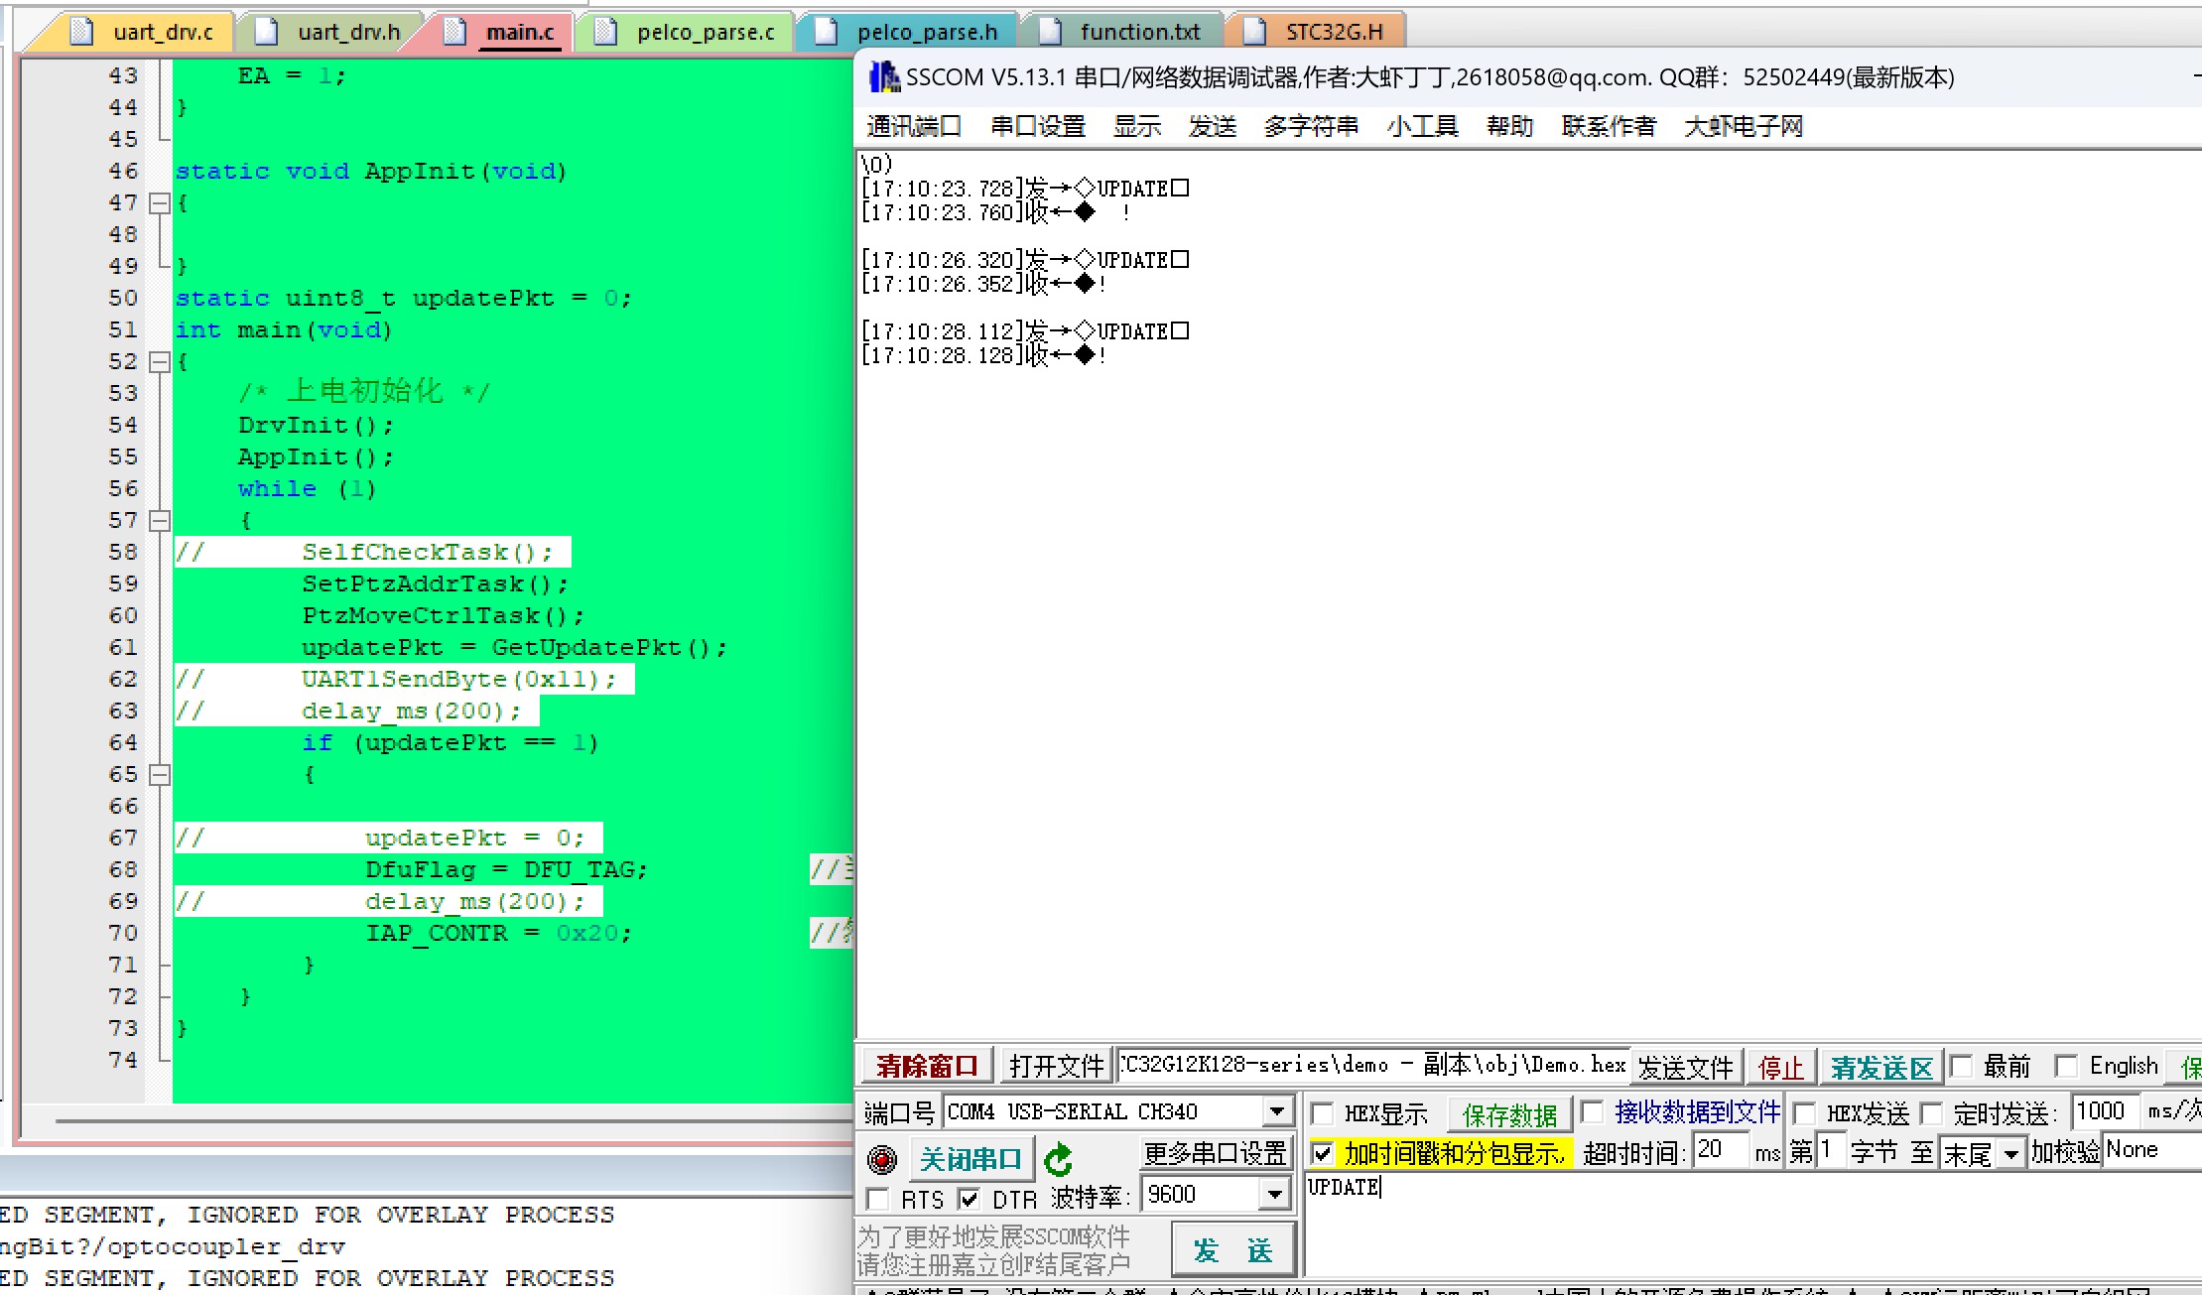This screenshot has width=2202, height=1295.
Task: Click the editor horizontal scrollbar
Action: (453, 1120)
